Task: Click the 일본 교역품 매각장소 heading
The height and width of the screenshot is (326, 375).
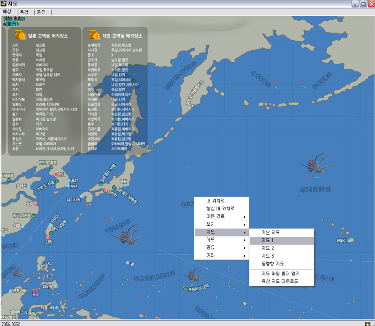Action: [48, 36]
